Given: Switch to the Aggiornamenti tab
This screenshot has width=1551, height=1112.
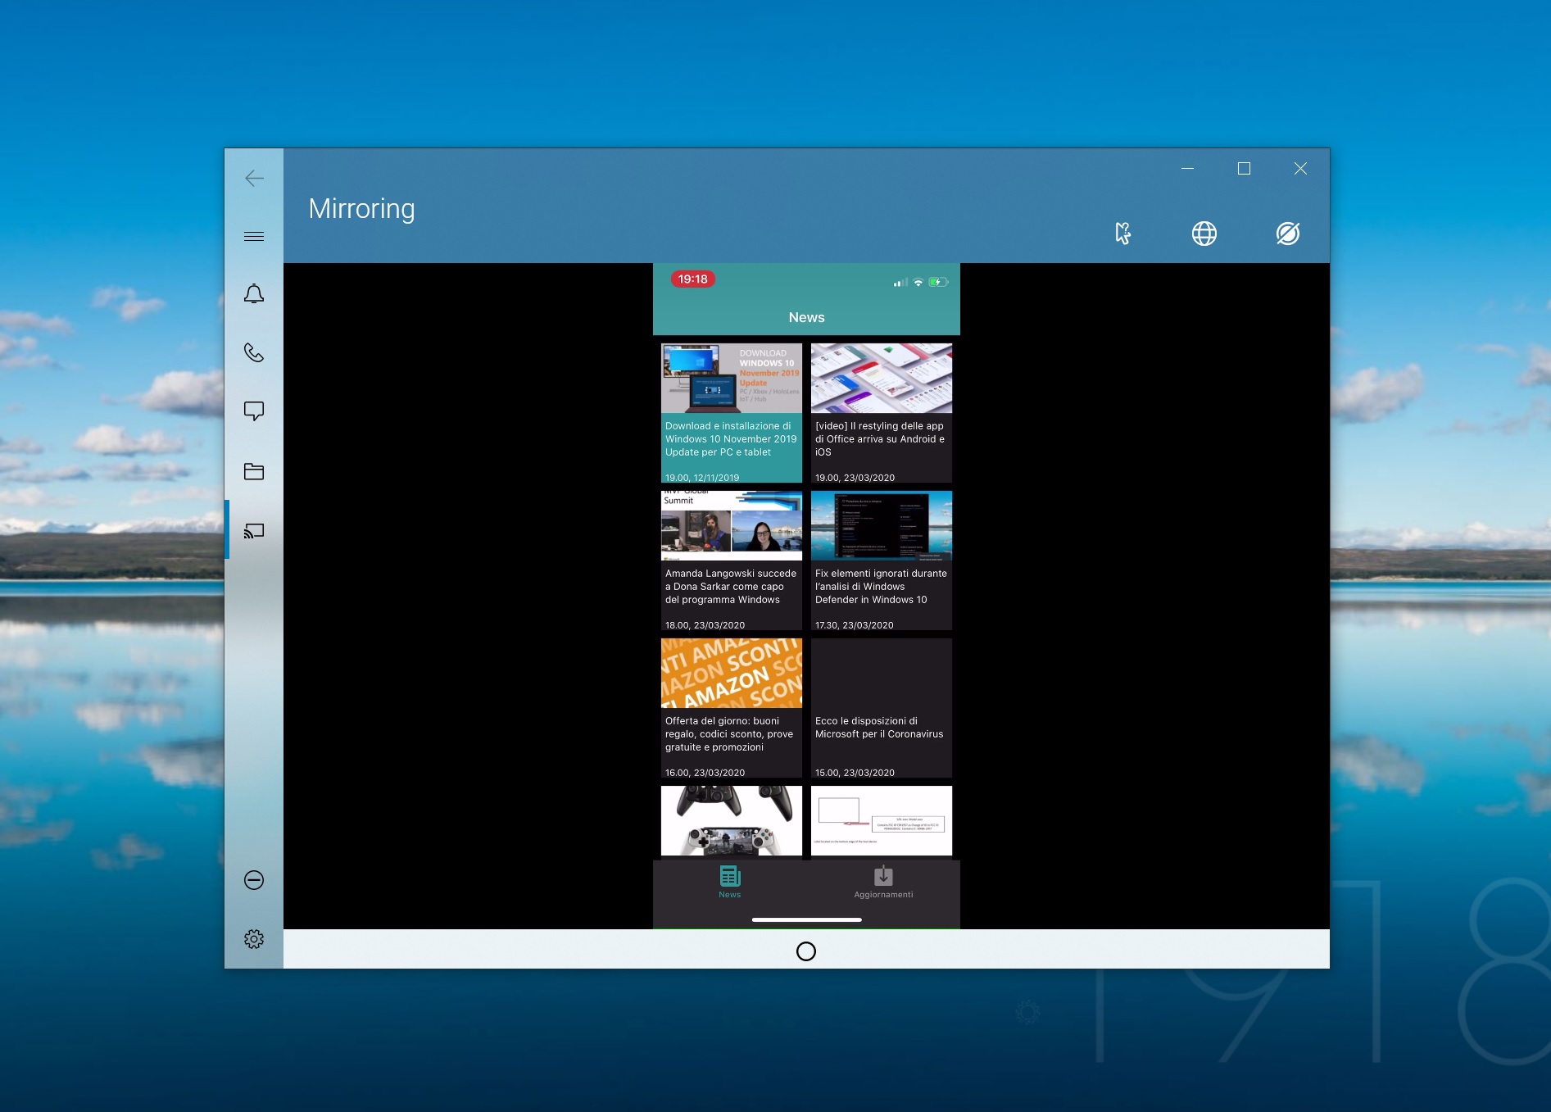Looking at the screenshot, I should pos(883,882).
